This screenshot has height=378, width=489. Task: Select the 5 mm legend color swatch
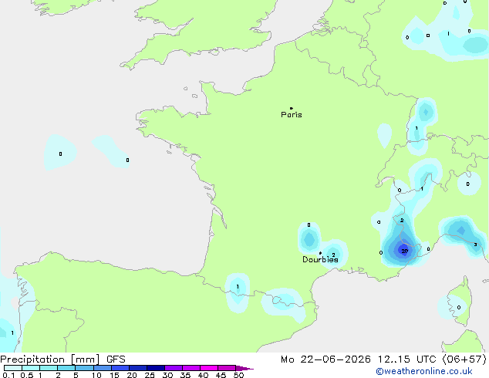tap(84, 368)
